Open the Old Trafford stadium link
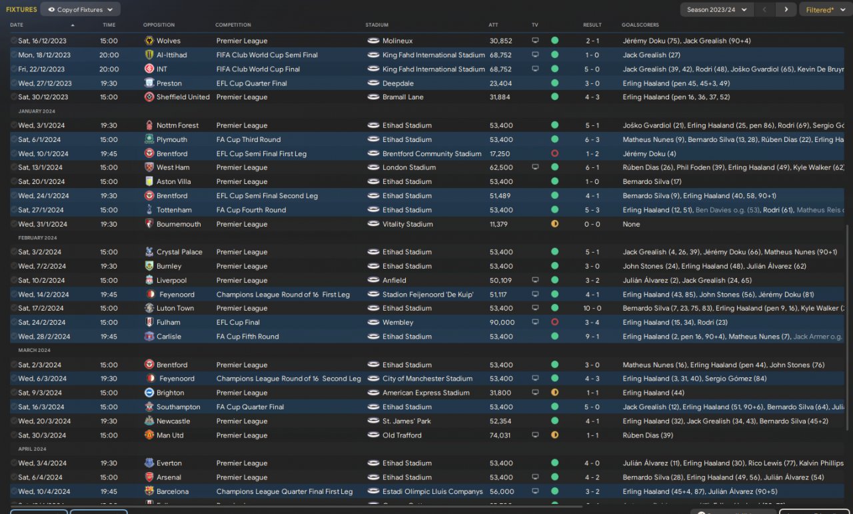 [x=402, y=435]
